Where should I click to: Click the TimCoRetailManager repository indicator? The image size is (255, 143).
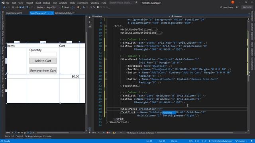pyautogui.click(x=220, y=141)
